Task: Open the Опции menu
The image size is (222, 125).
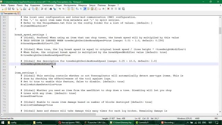Action: 58,5
